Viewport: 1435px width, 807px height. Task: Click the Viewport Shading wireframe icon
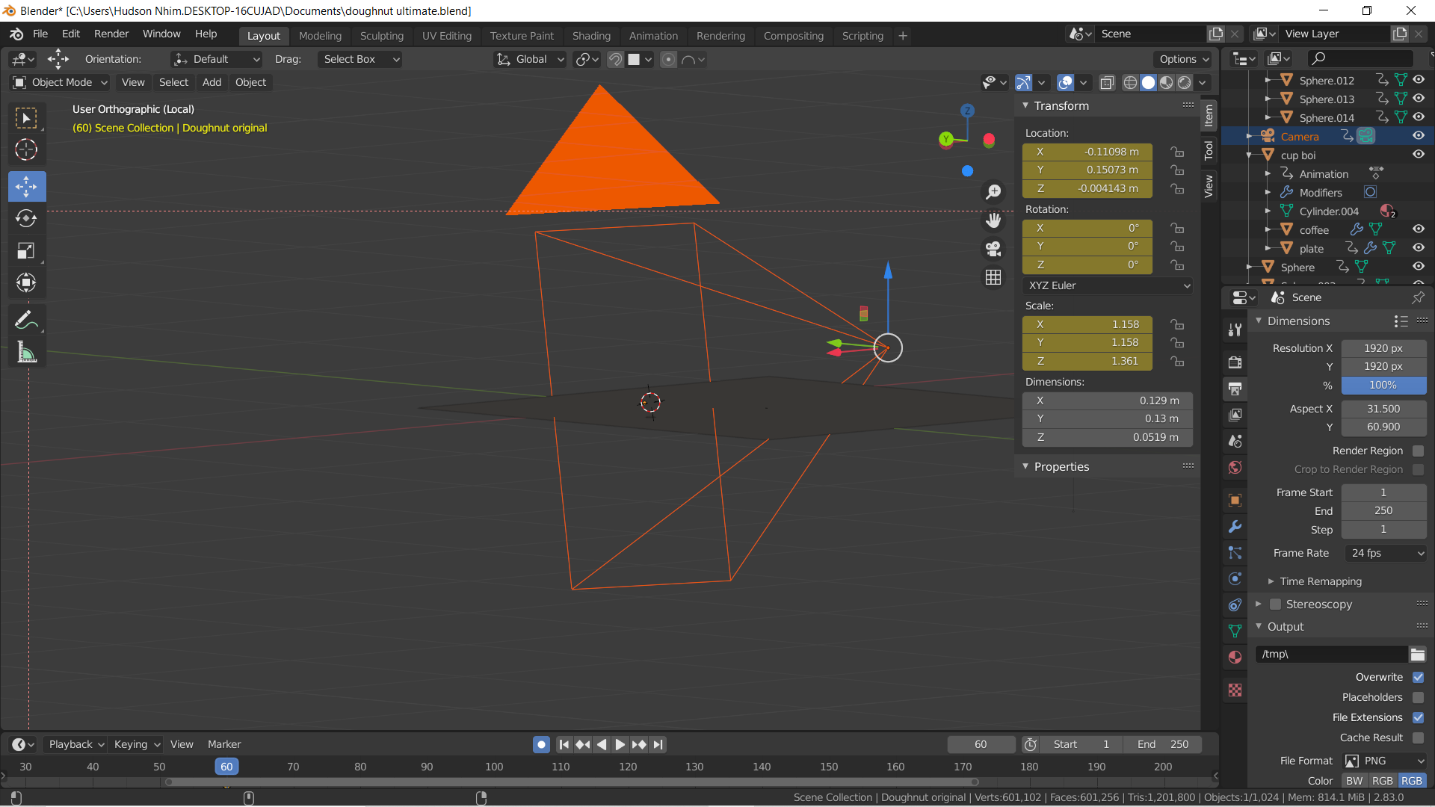click(1132, 81)
